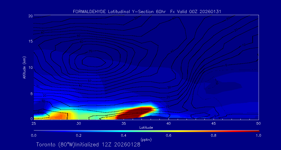Viewport: 281px width, 150px height.
Task: Click the 0.2 color bar tick label
Action: pos(79,135)
